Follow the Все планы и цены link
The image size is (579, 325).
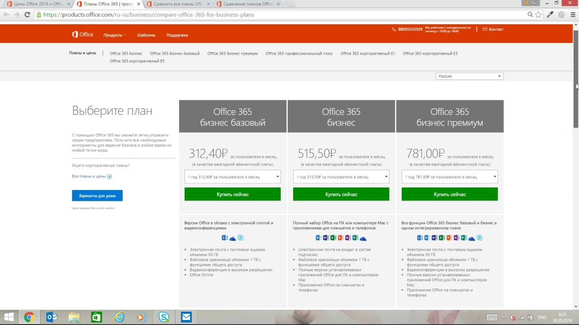coord(89,176)
